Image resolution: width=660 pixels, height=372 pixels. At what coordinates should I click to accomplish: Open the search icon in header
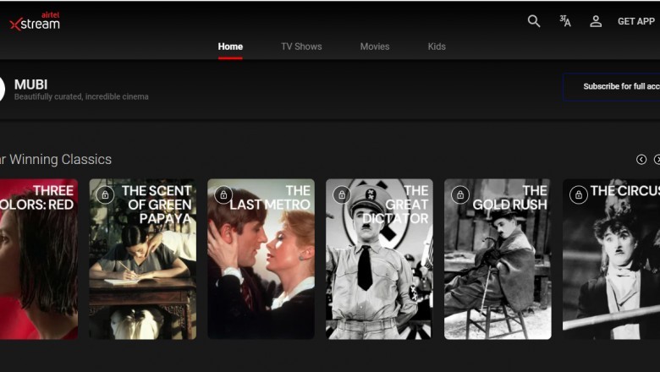534,21
